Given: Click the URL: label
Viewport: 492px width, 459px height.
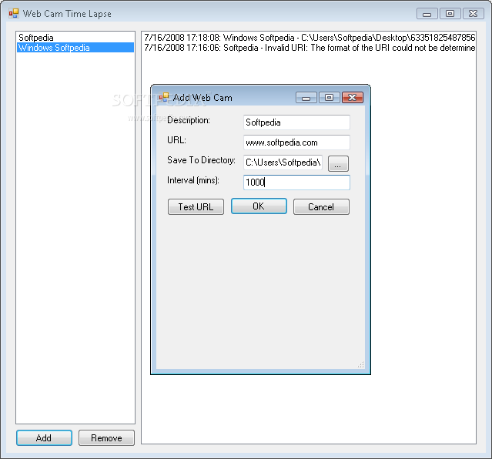Looking at the screenshot, I should (x=176, y=140).
